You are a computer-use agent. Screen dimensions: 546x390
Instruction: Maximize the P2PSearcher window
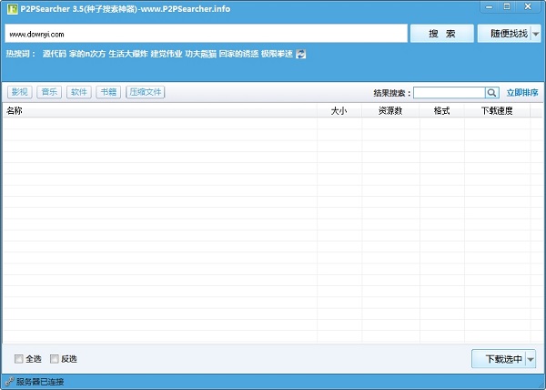click(507, 7)
